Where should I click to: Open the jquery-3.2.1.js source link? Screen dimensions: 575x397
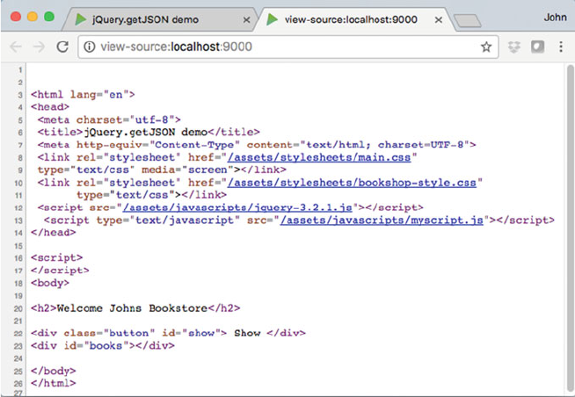[x=237, y=207]
